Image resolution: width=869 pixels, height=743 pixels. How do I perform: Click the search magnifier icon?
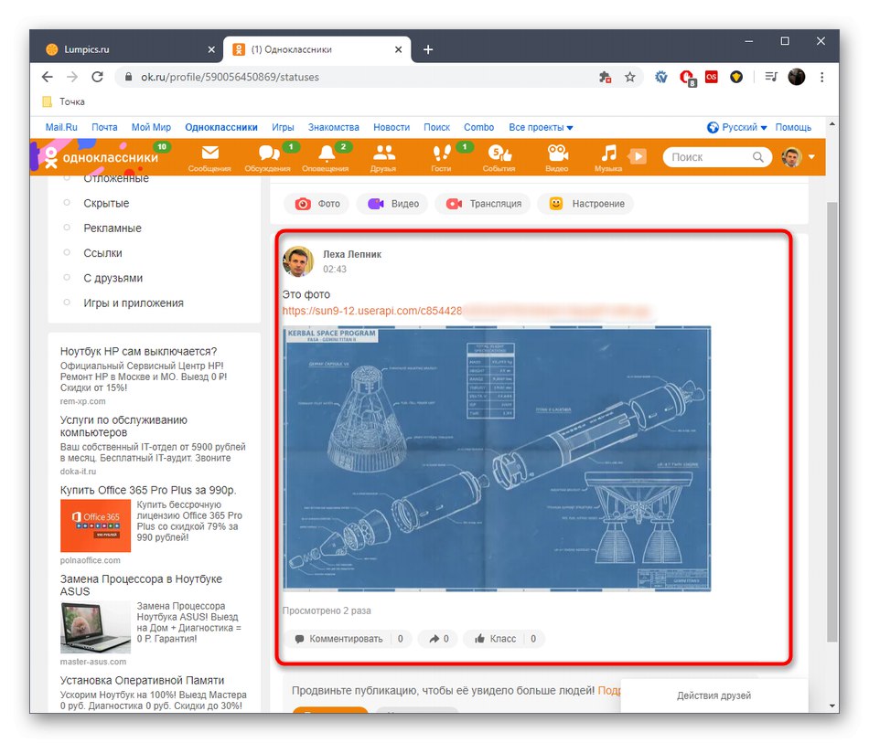point(757,157)
